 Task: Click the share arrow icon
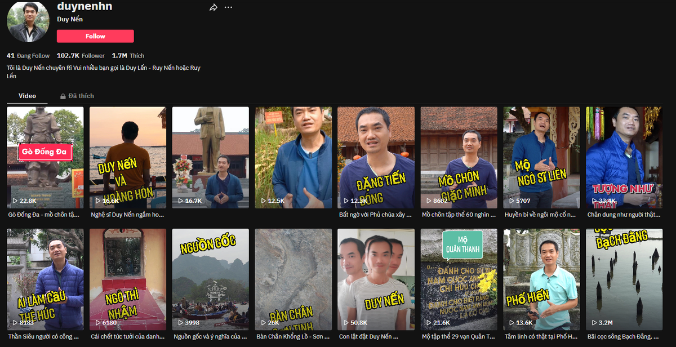tap(214, 7)
